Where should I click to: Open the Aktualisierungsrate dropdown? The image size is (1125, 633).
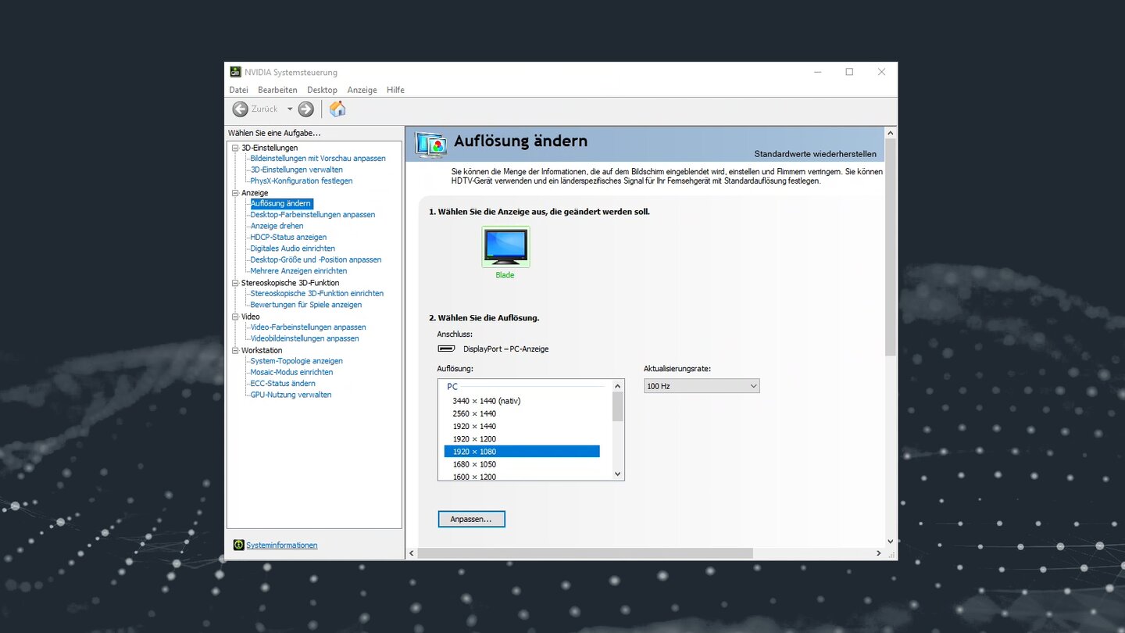pos(701,386)
